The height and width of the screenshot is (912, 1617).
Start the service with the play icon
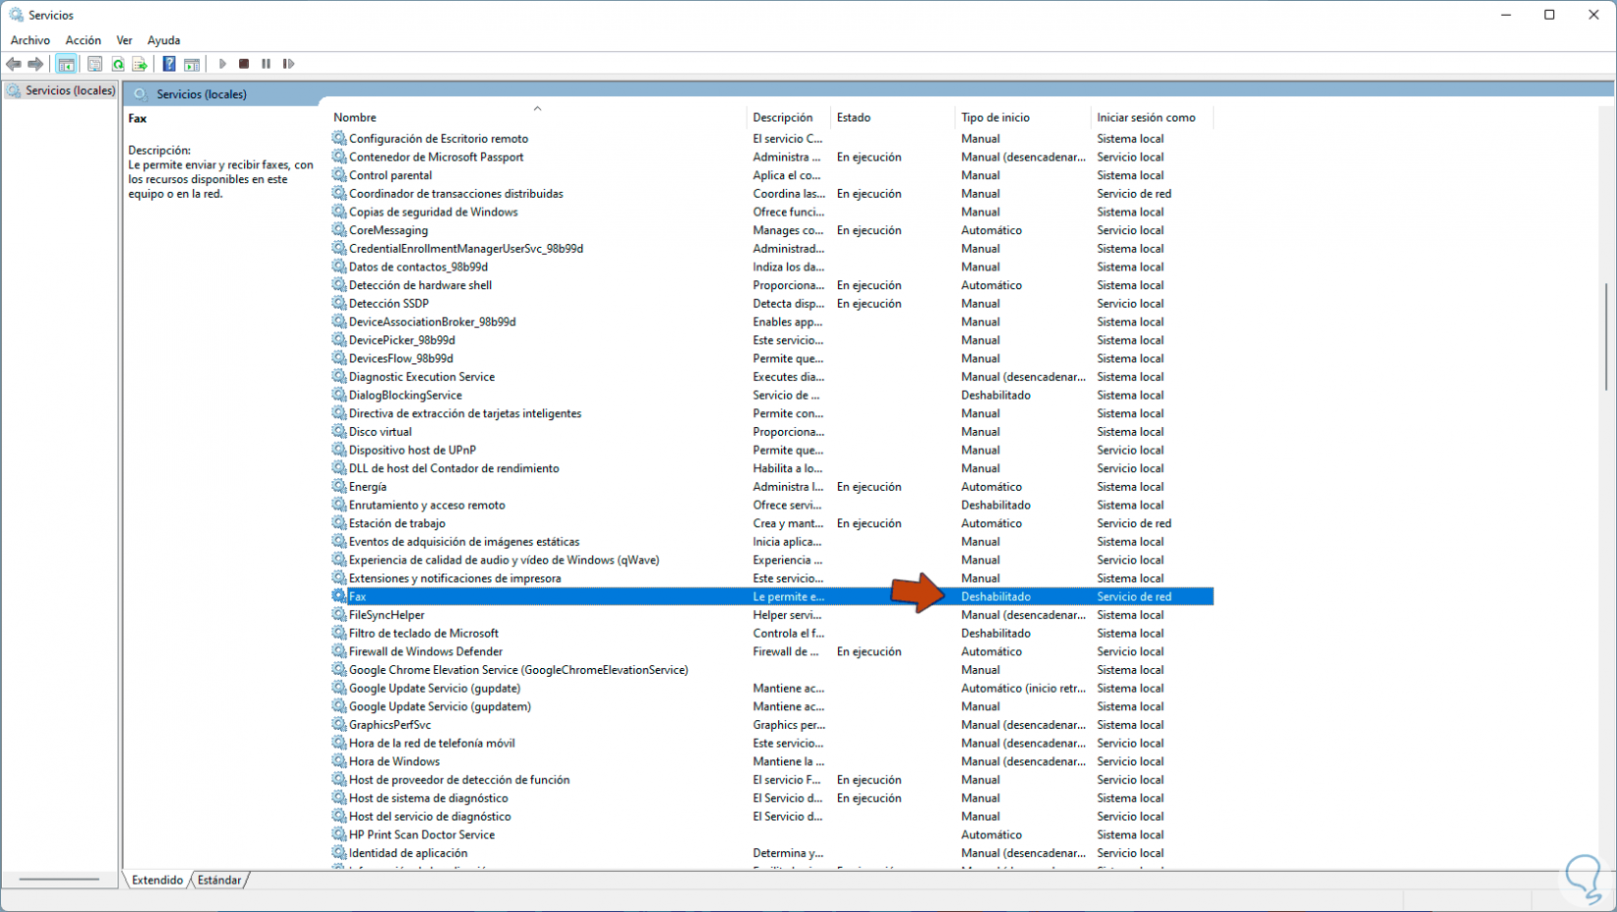pos(222,65)
